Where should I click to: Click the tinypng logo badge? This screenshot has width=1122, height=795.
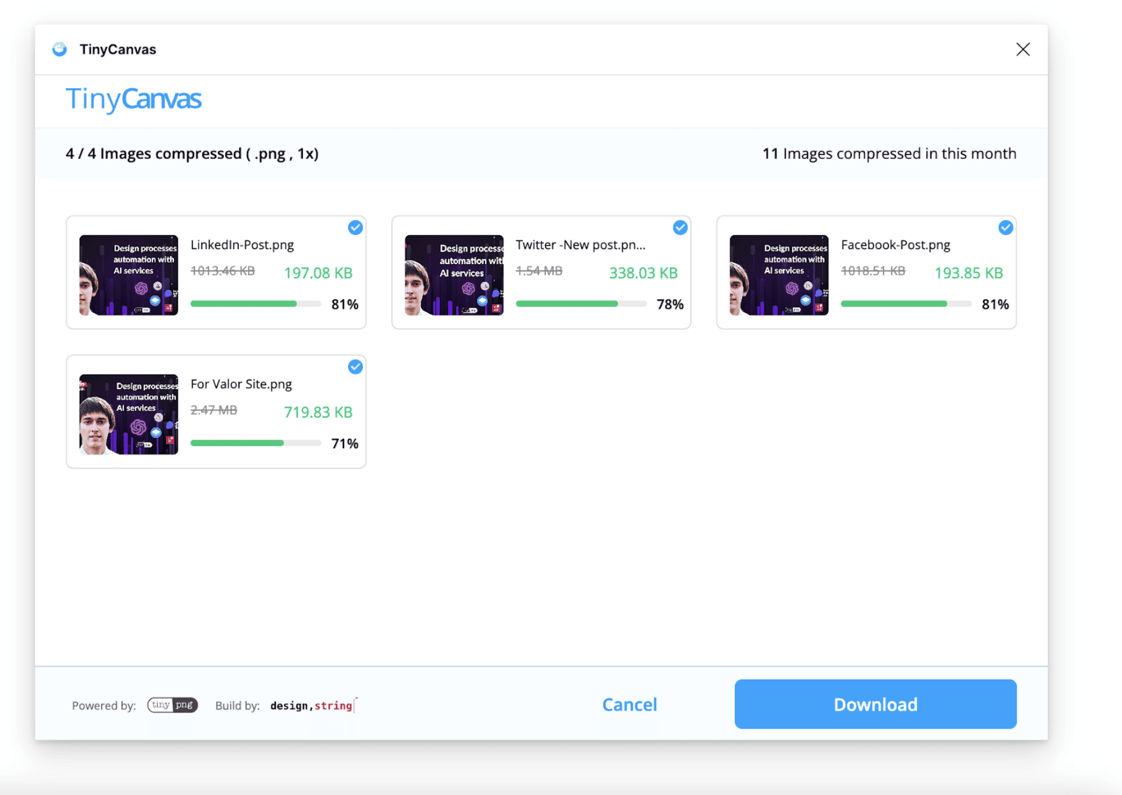[x=172, y=704]
